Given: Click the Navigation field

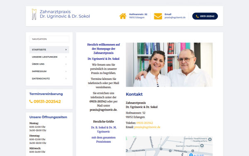Looking at the screenshot, I should (49, 39).
